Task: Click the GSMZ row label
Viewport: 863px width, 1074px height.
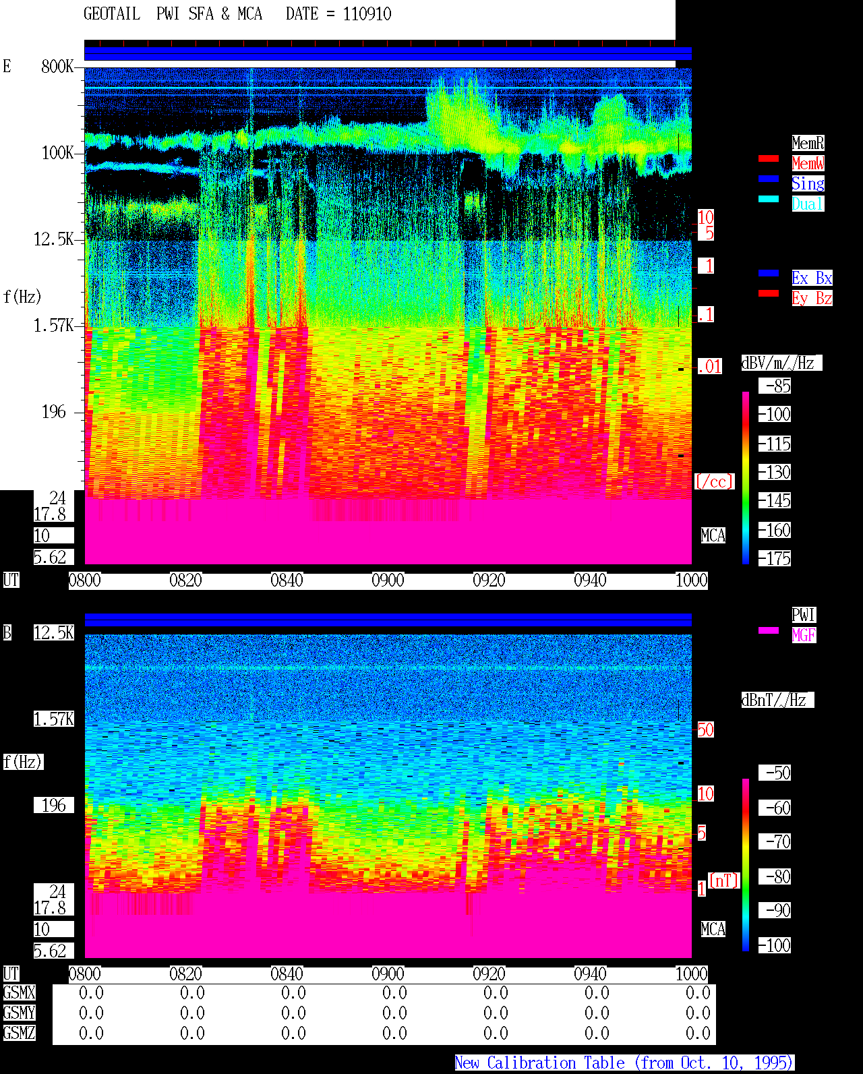Action: pos(19,1034)
